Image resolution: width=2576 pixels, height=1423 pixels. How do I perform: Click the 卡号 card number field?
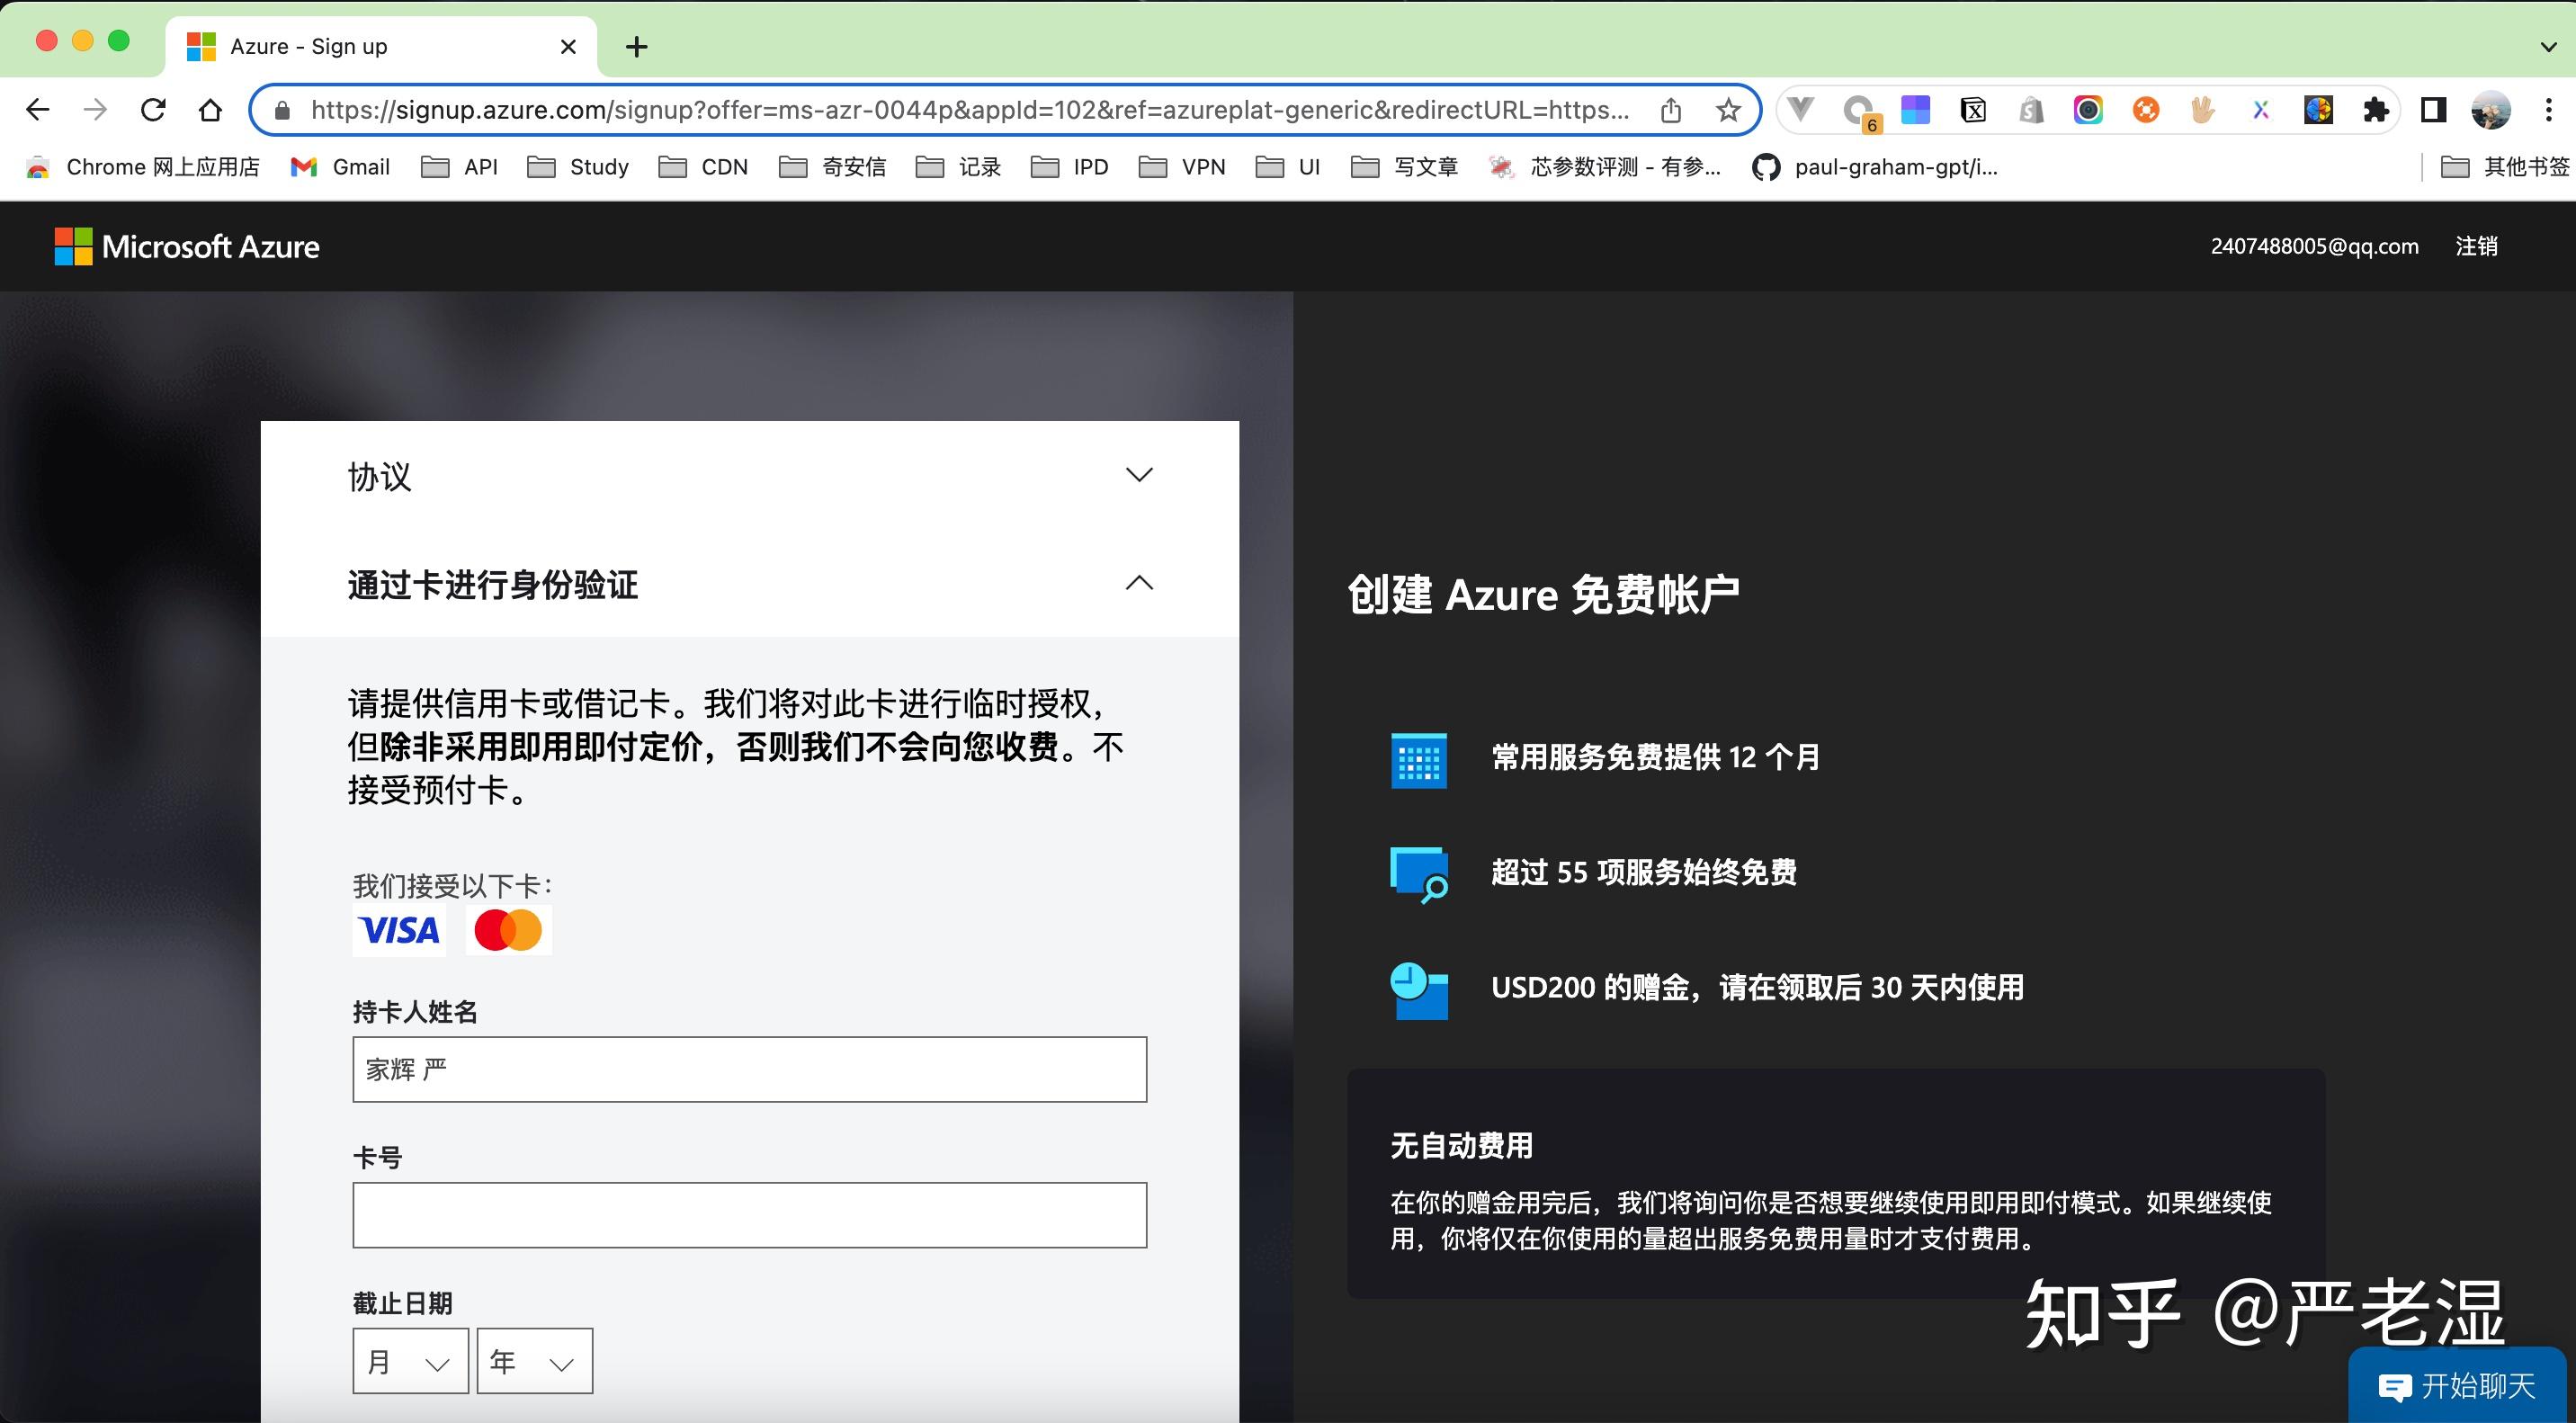coord(749,1214)
